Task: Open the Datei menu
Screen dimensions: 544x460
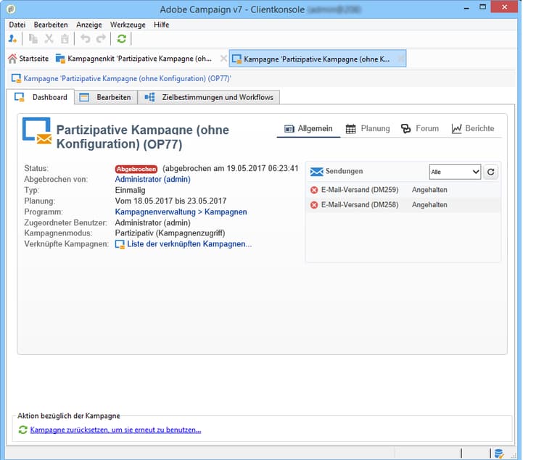Action: pyautogui.click(x=17, y=25)
